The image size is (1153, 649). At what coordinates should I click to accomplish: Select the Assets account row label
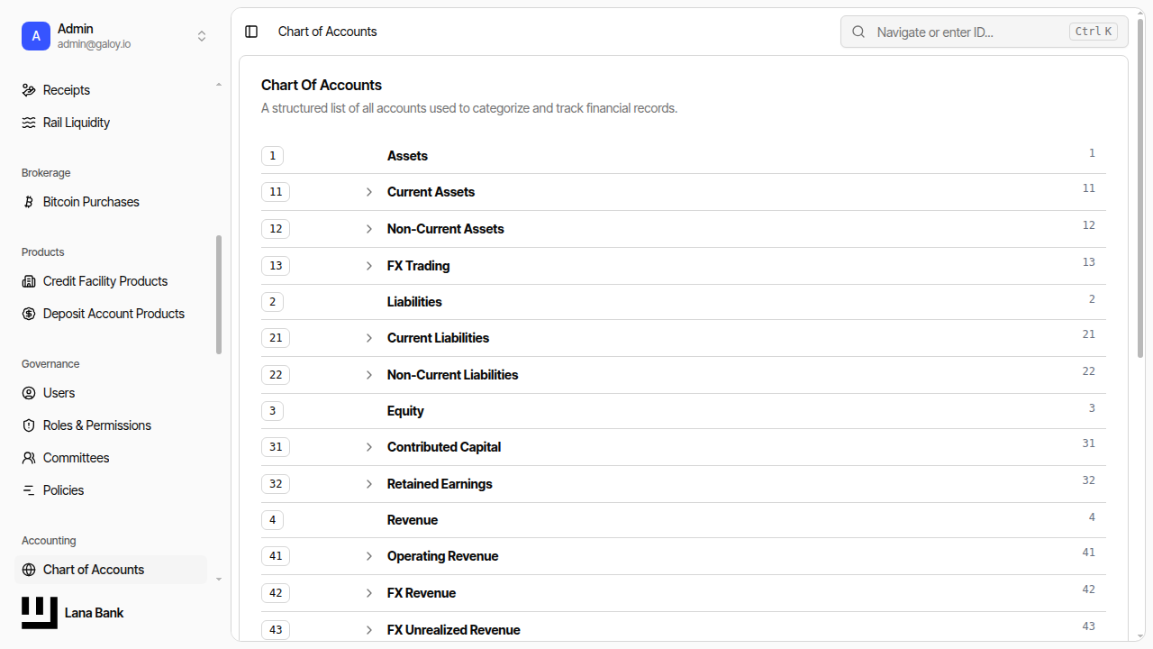(407, 156)
